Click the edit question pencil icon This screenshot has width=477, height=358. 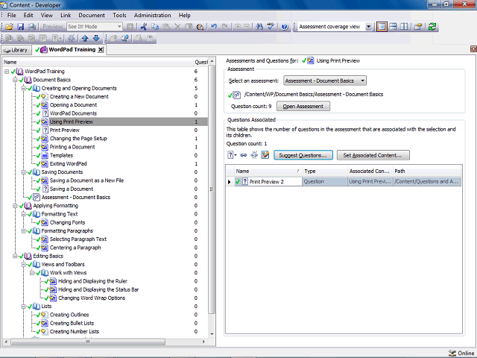(x=265, y=155)
